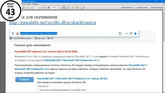Click the Скачать download button
This screenshot has width=165, height=93.
(x=24, y=80)
